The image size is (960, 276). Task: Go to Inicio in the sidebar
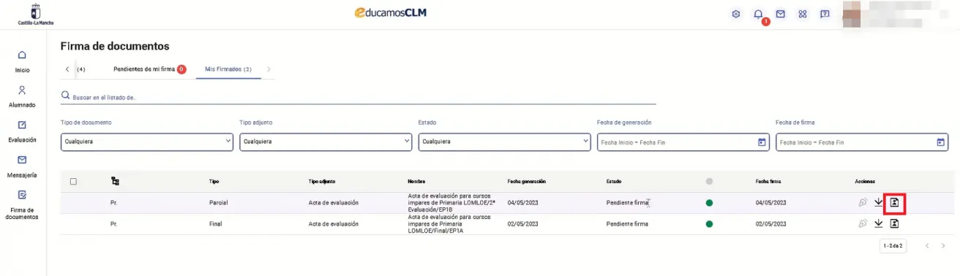[x=22, y=61]
